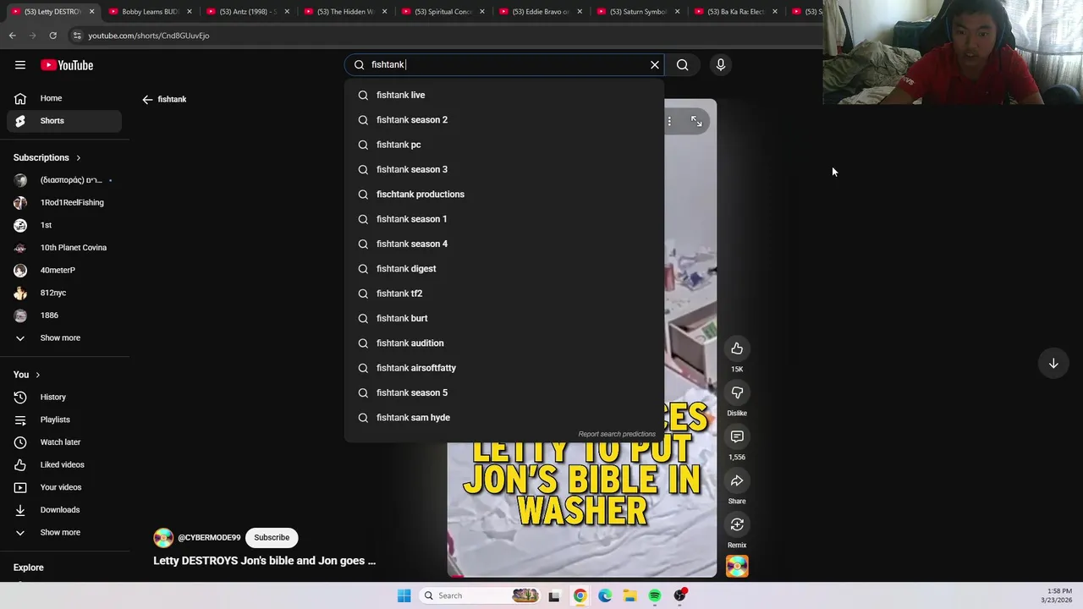Choose suggestion fishtank season 5
The image size is (1083, 609).
tap(504, 392)
